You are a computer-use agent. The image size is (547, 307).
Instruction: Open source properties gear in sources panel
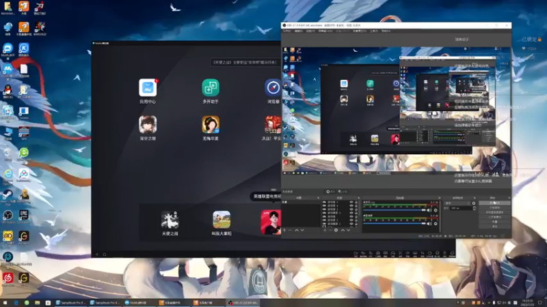click(x=336, y=231)
